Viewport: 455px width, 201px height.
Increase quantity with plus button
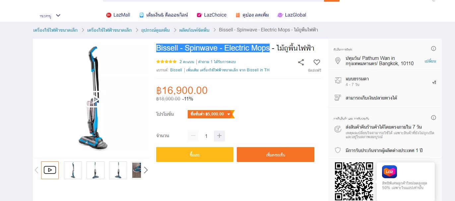[219, 136]
